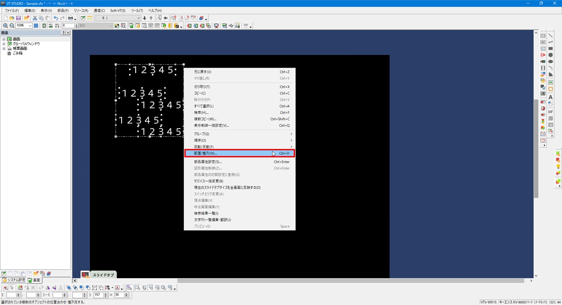The height and width of the screenshot is (305, 562).
Task: Click the Undo arrow icon
Action: click(x=56, y=18)
